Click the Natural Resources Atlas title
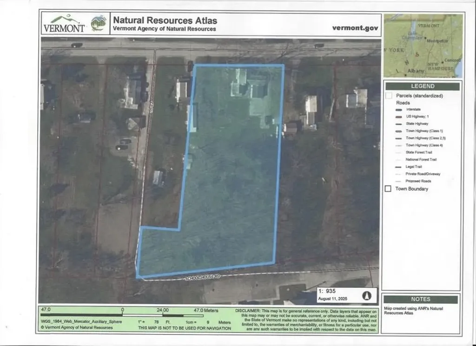This screenshot has width=476, height=346. 165,21
